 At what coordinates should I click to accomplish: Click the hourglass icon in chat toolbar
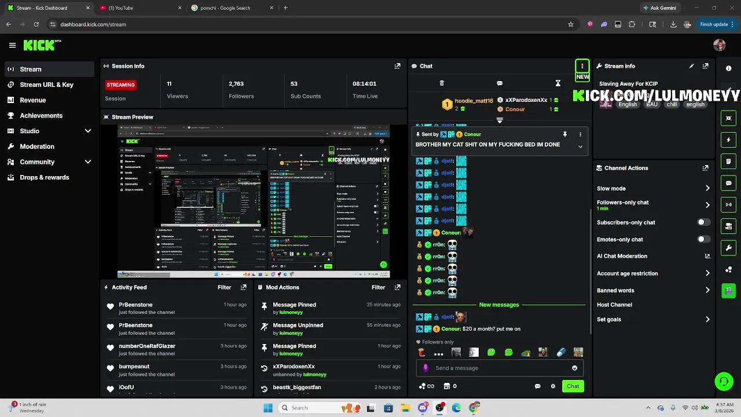pos(557,83)
